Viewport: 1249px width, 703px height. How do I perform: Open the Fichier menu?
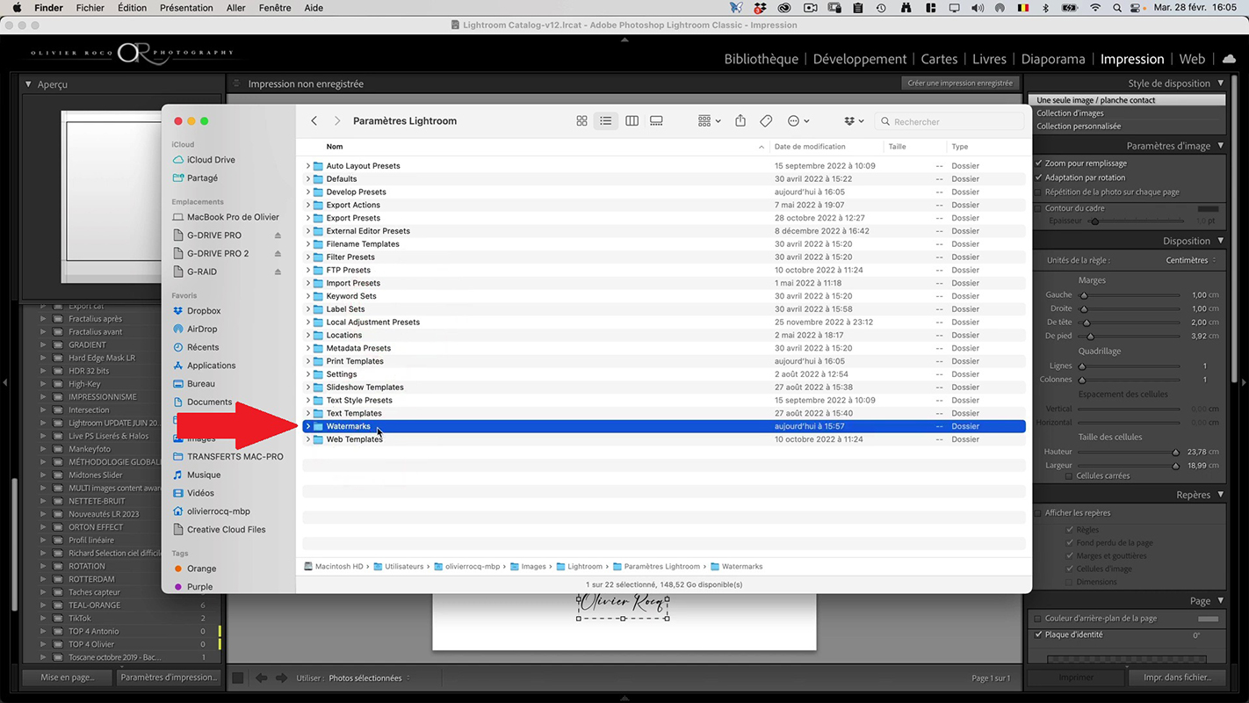click(90, 8)
